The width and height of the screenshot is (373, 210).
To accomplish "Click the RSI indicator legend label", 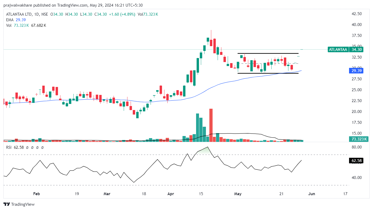I will coord(9,147).
